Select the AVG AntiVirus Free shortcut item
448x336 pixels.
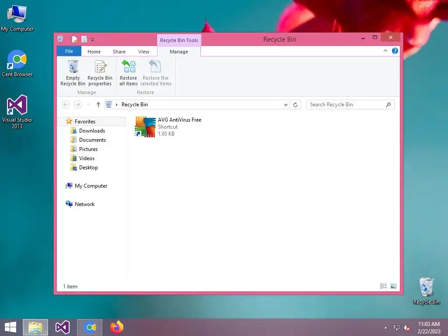[x=168, y=126]
